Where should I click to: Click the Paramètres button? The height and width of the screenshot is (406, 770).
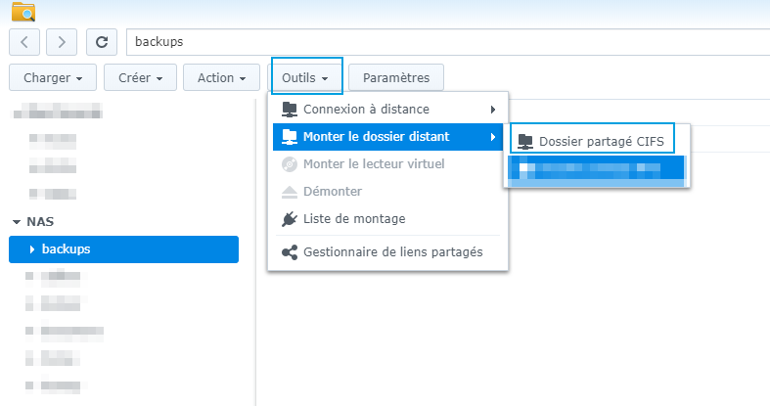click(x=395, y=77)
